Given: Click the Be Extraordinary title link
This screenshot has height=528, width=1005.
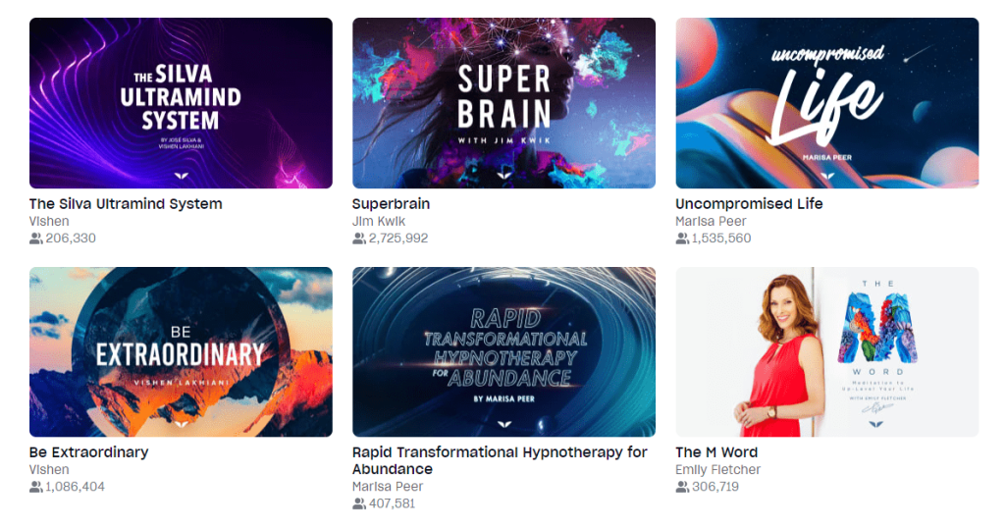Looking at the screenshot, I should pos(88,452).
